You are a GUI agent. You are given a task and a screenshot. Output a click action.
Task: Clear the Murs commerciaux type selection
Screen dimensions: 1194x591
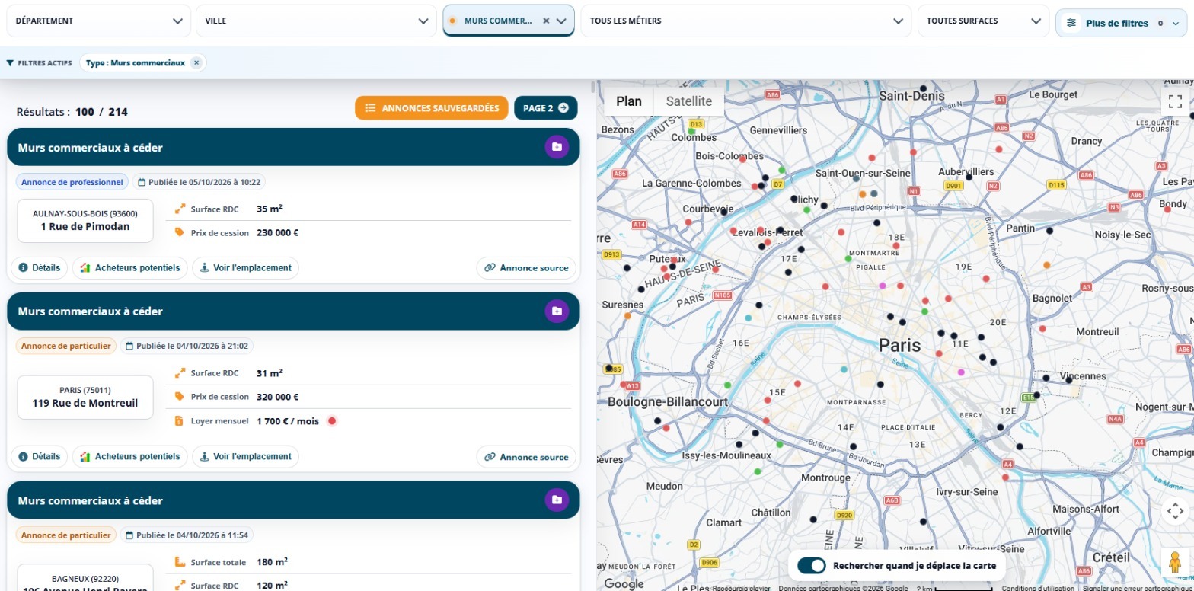point(546,21)
